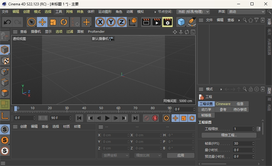Open the viewport 摄像机 menu
The height and width of the screenshot is (166, 272).
[x=36, y=32]
